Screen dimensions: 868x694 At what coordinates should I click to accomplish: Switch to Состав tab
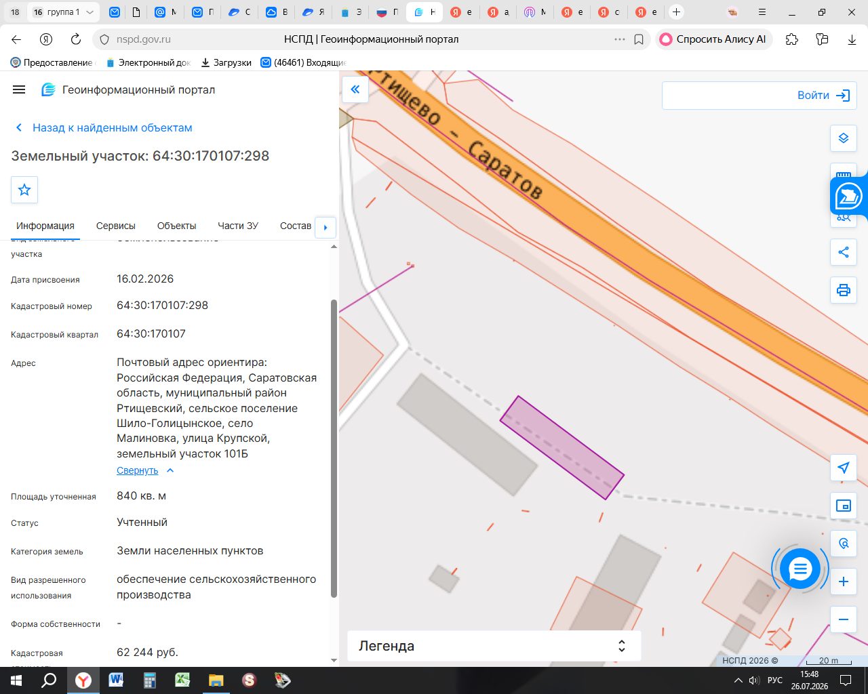(x=296, y=226)
